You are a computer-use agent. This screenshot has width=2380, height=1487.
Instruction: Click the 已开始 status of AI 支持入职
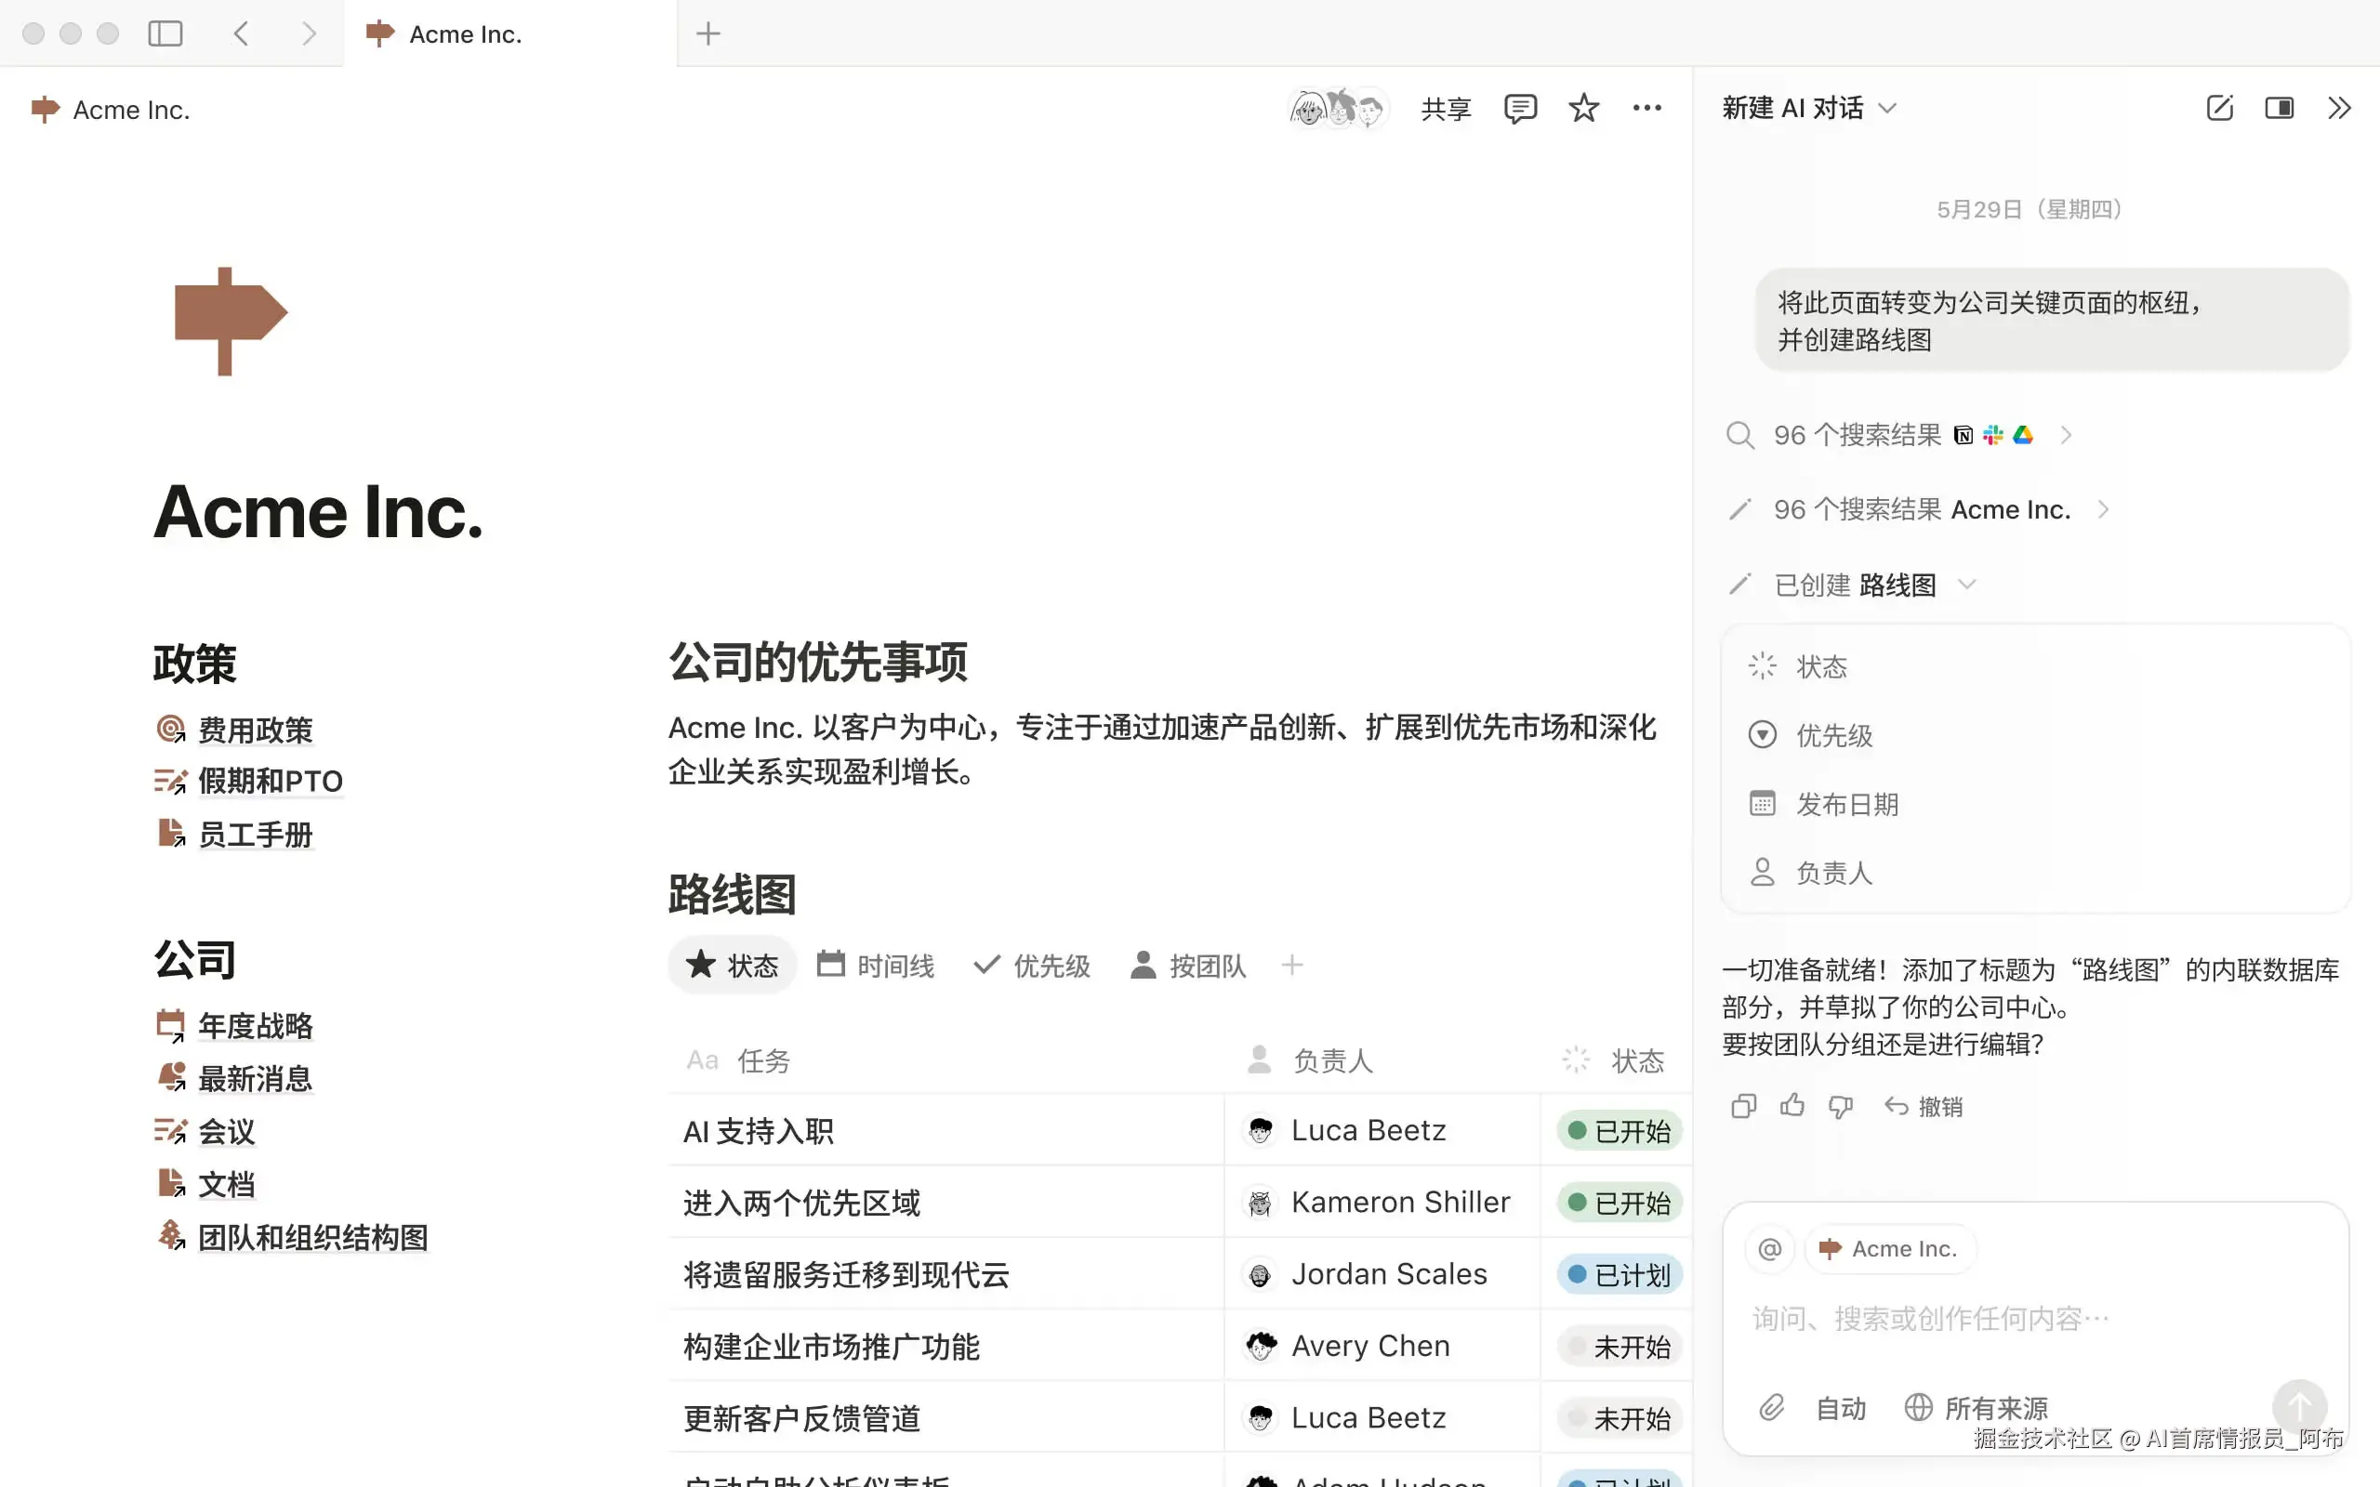point(1619,1131)
